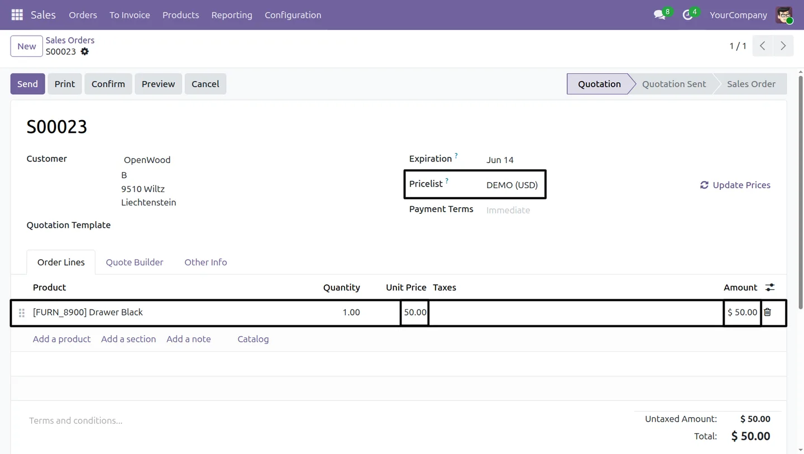Viewport: 804px width, 454px height.
Task: Click the line amount $ 50.00
Action: point(743,312)
